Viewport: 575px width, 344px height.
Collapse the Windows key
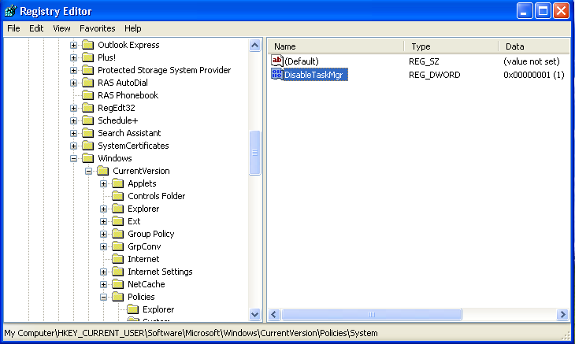tap(74, 159)
